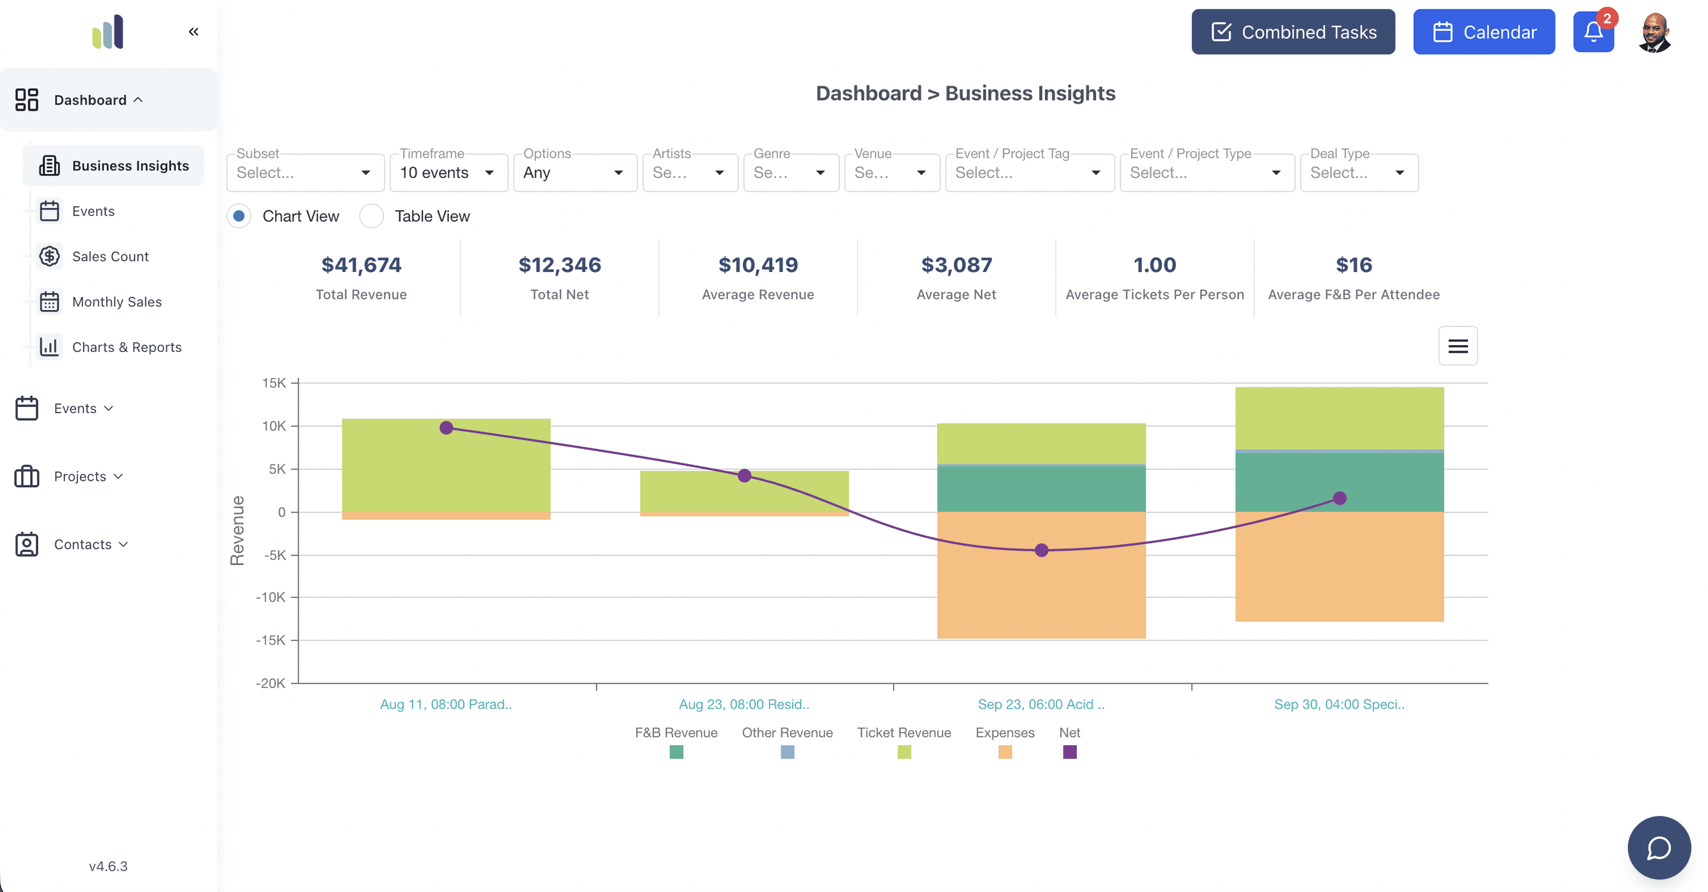Select Table View radio button
This screenshot has width=1708, height=892.
click(x=371, y=216)
